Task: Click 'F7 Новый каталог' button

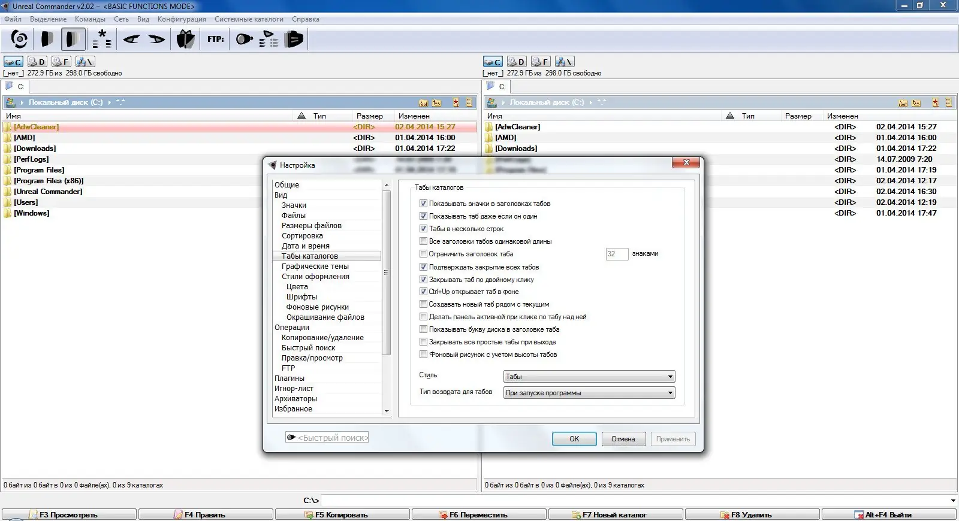Action: pyautogui.click(x=616, y=515)
